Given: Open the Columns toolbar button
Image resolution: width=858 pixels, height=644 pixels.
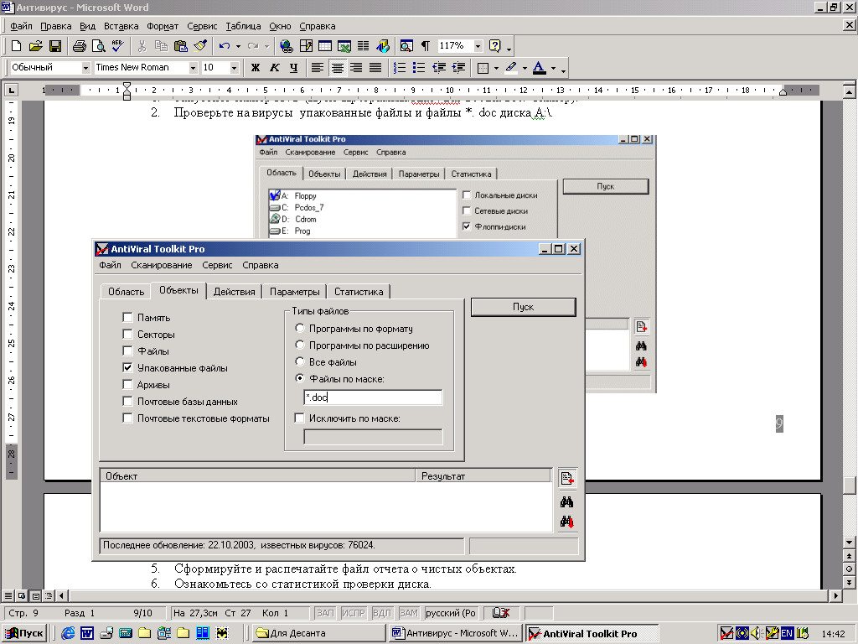Looking at the screenshot, I should pos(364,46).
